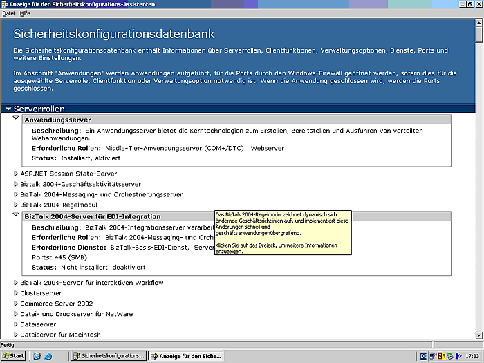The height and width of the screenshot is (363, 484).
Task: Expand Datei- und Druckserver für NetWare
Action: 16,314
